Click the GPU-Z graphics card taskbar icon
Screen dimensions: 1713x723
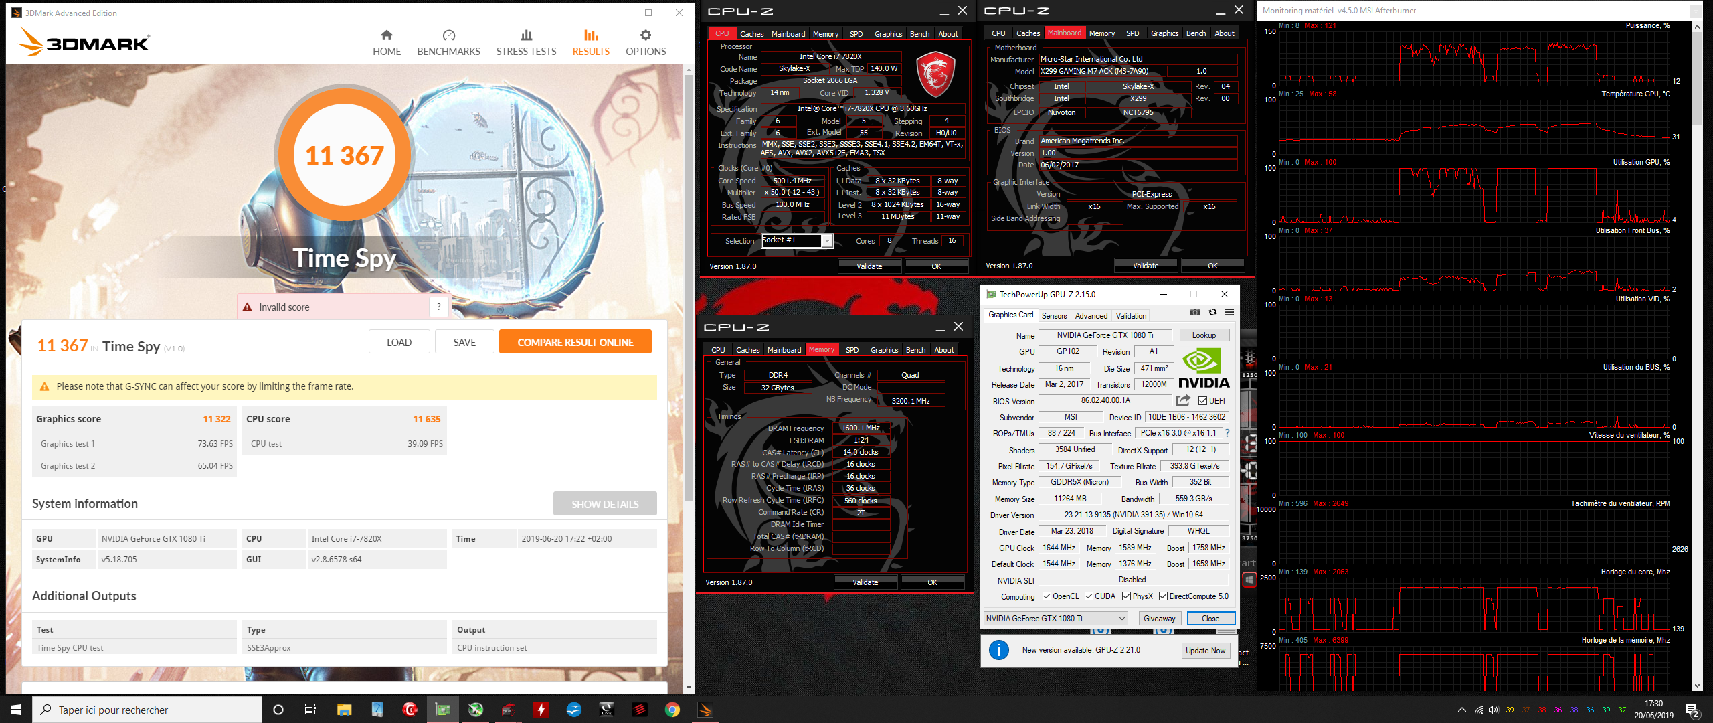443,710
